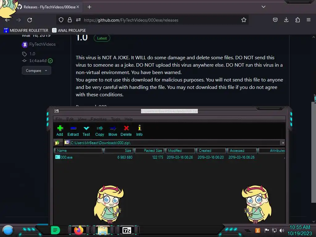Viewport: 316px width, 237px height.
Task: Run Test on the 000.zip archive
Action: [x=86, y=131]
